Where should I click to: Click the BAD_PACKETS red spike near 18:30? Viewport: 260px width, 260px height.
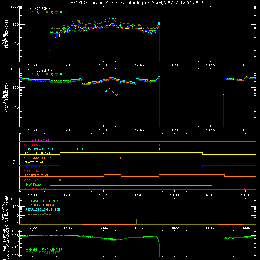[245, 188]
